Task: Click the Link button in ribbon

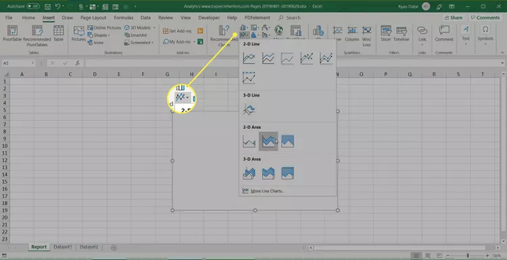Action: coord(422,36)
